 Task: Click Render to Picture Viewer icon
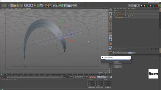[x=47, y=6]
